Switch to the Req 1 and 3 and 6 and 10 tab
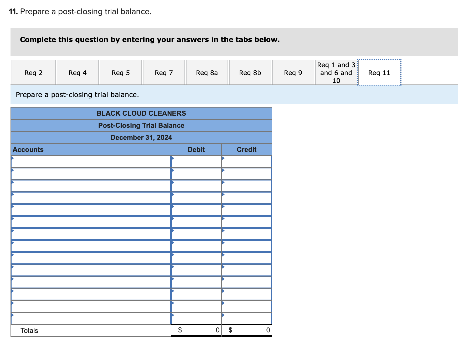The image size is (464, 340). [x=336, y=72]
